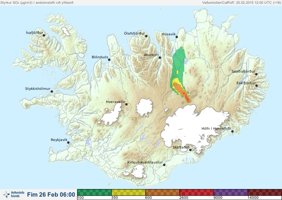The image size is (282, 200).
Task: Click the purple 9000 legend swatch
Action: tap(231, 192)
